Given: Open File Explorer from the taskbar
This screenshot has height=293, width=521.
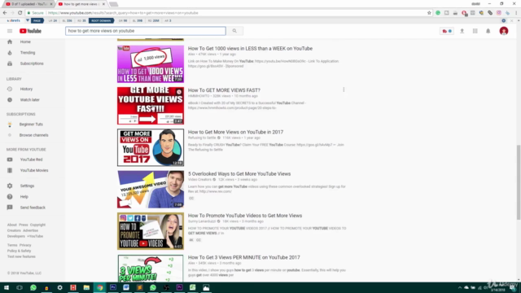Looking at the screenshot, I should tap(86, 287).
